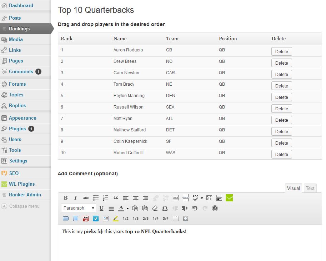Viewport: 326px width, 261px height.
Task: Toggle fullscreen editing mode
Action: pyautogui.click(x=209, y=198)
